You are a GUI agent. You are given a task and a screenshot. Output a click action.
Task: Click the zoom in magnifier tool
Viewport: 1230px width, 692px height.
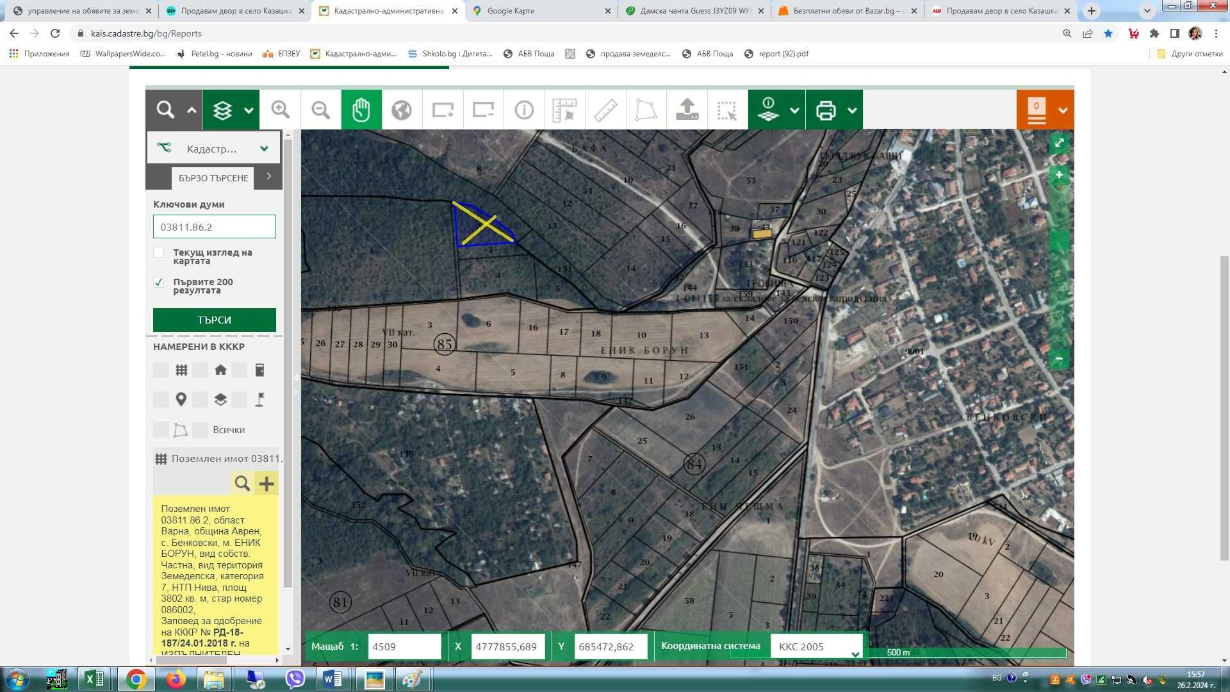(x=280, y=110)
